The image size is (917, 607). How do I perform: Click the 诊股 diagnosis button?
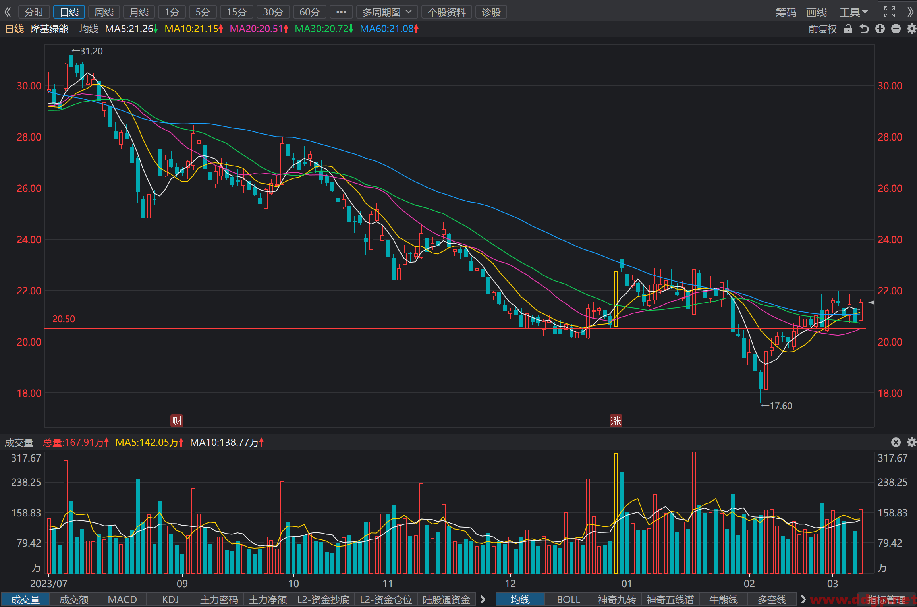coord(491,12)
